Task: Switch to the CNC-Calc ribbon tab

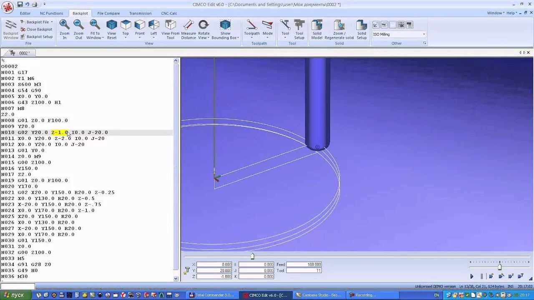Action: point(169,13)
